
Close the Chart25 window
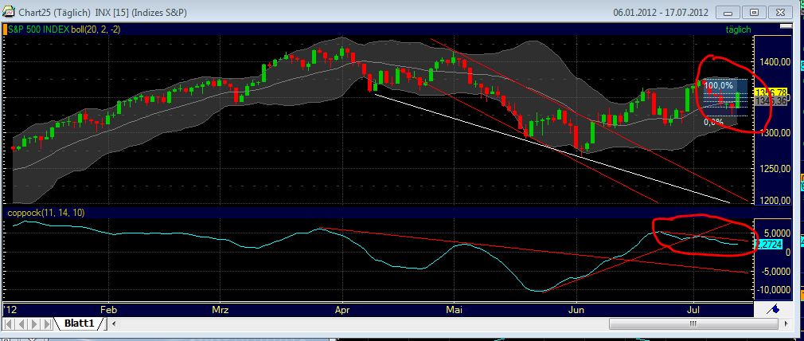click(x=780, y=12)
